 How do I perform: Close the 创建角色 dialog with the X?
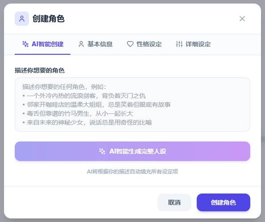(x=242, y=19)
